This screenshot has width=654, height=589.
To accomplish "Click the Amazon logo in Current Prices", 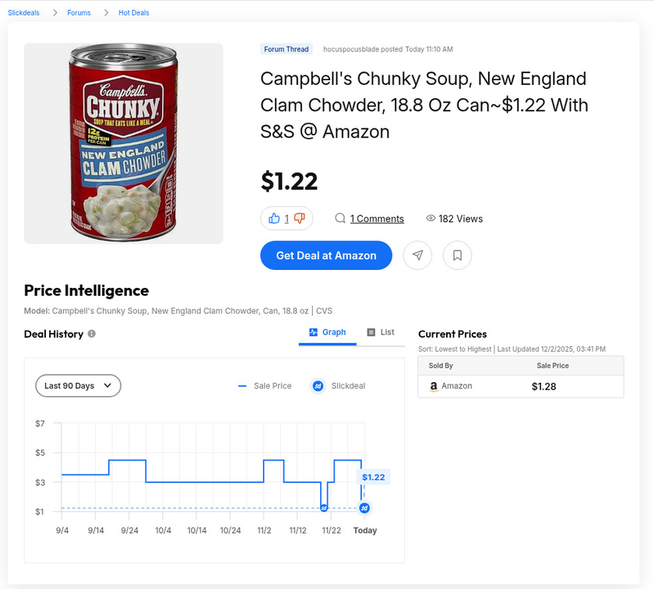I will click(x=434, y=386).
